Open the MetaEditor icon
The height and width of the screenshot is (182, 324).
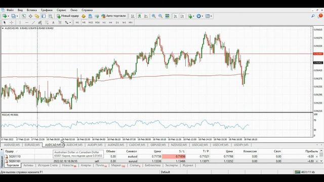pos(84,16)
